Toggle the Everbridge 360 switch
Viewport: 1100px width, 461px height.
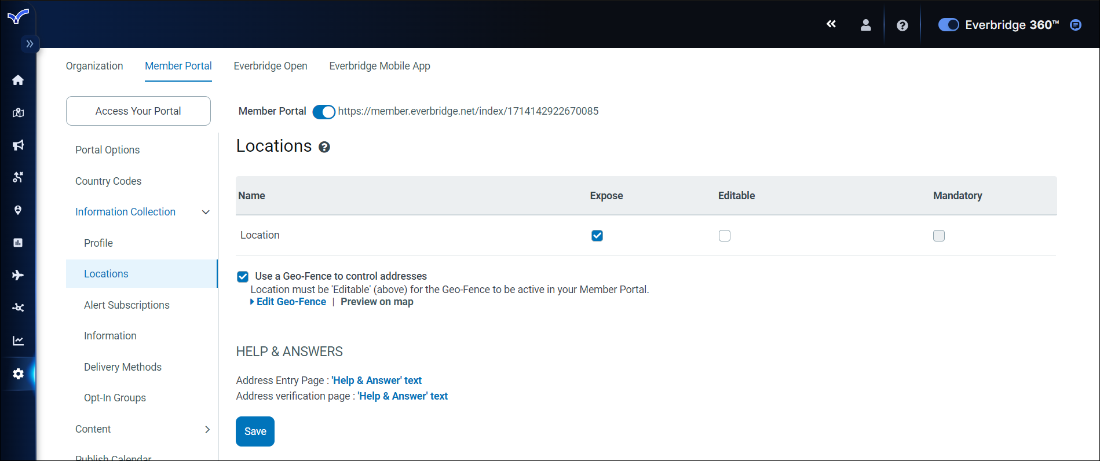click(x=948, y=25)
